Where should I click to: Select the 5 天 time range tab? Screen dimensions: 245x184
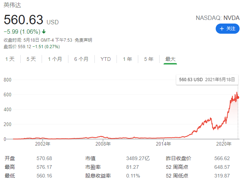click(31, 59)
